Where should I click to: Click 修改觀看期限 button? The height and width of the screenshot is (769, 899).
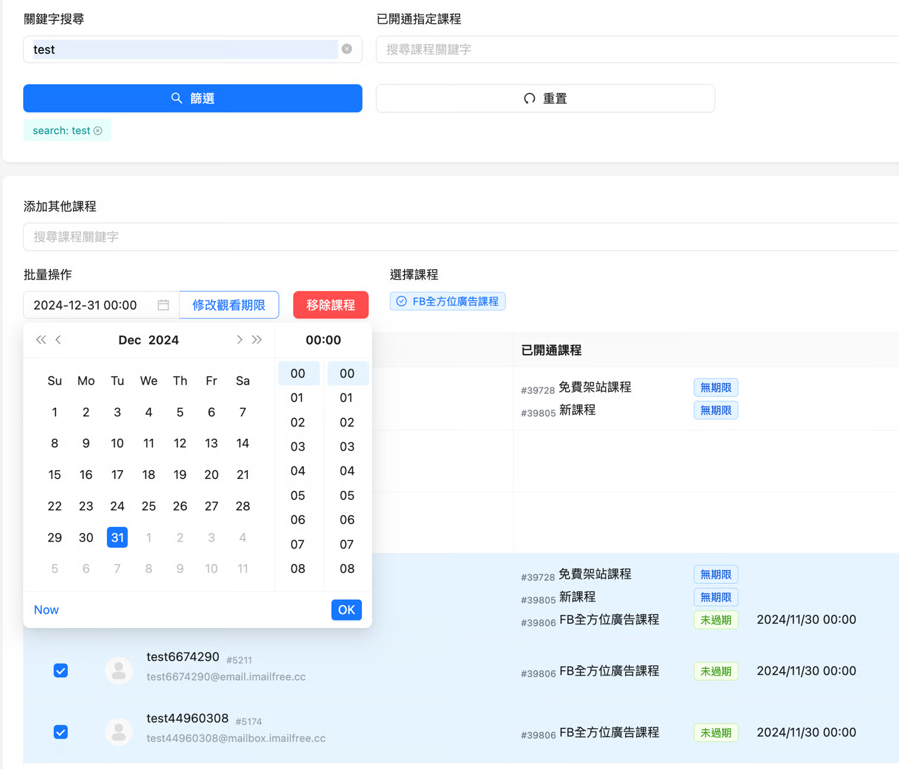229,305
